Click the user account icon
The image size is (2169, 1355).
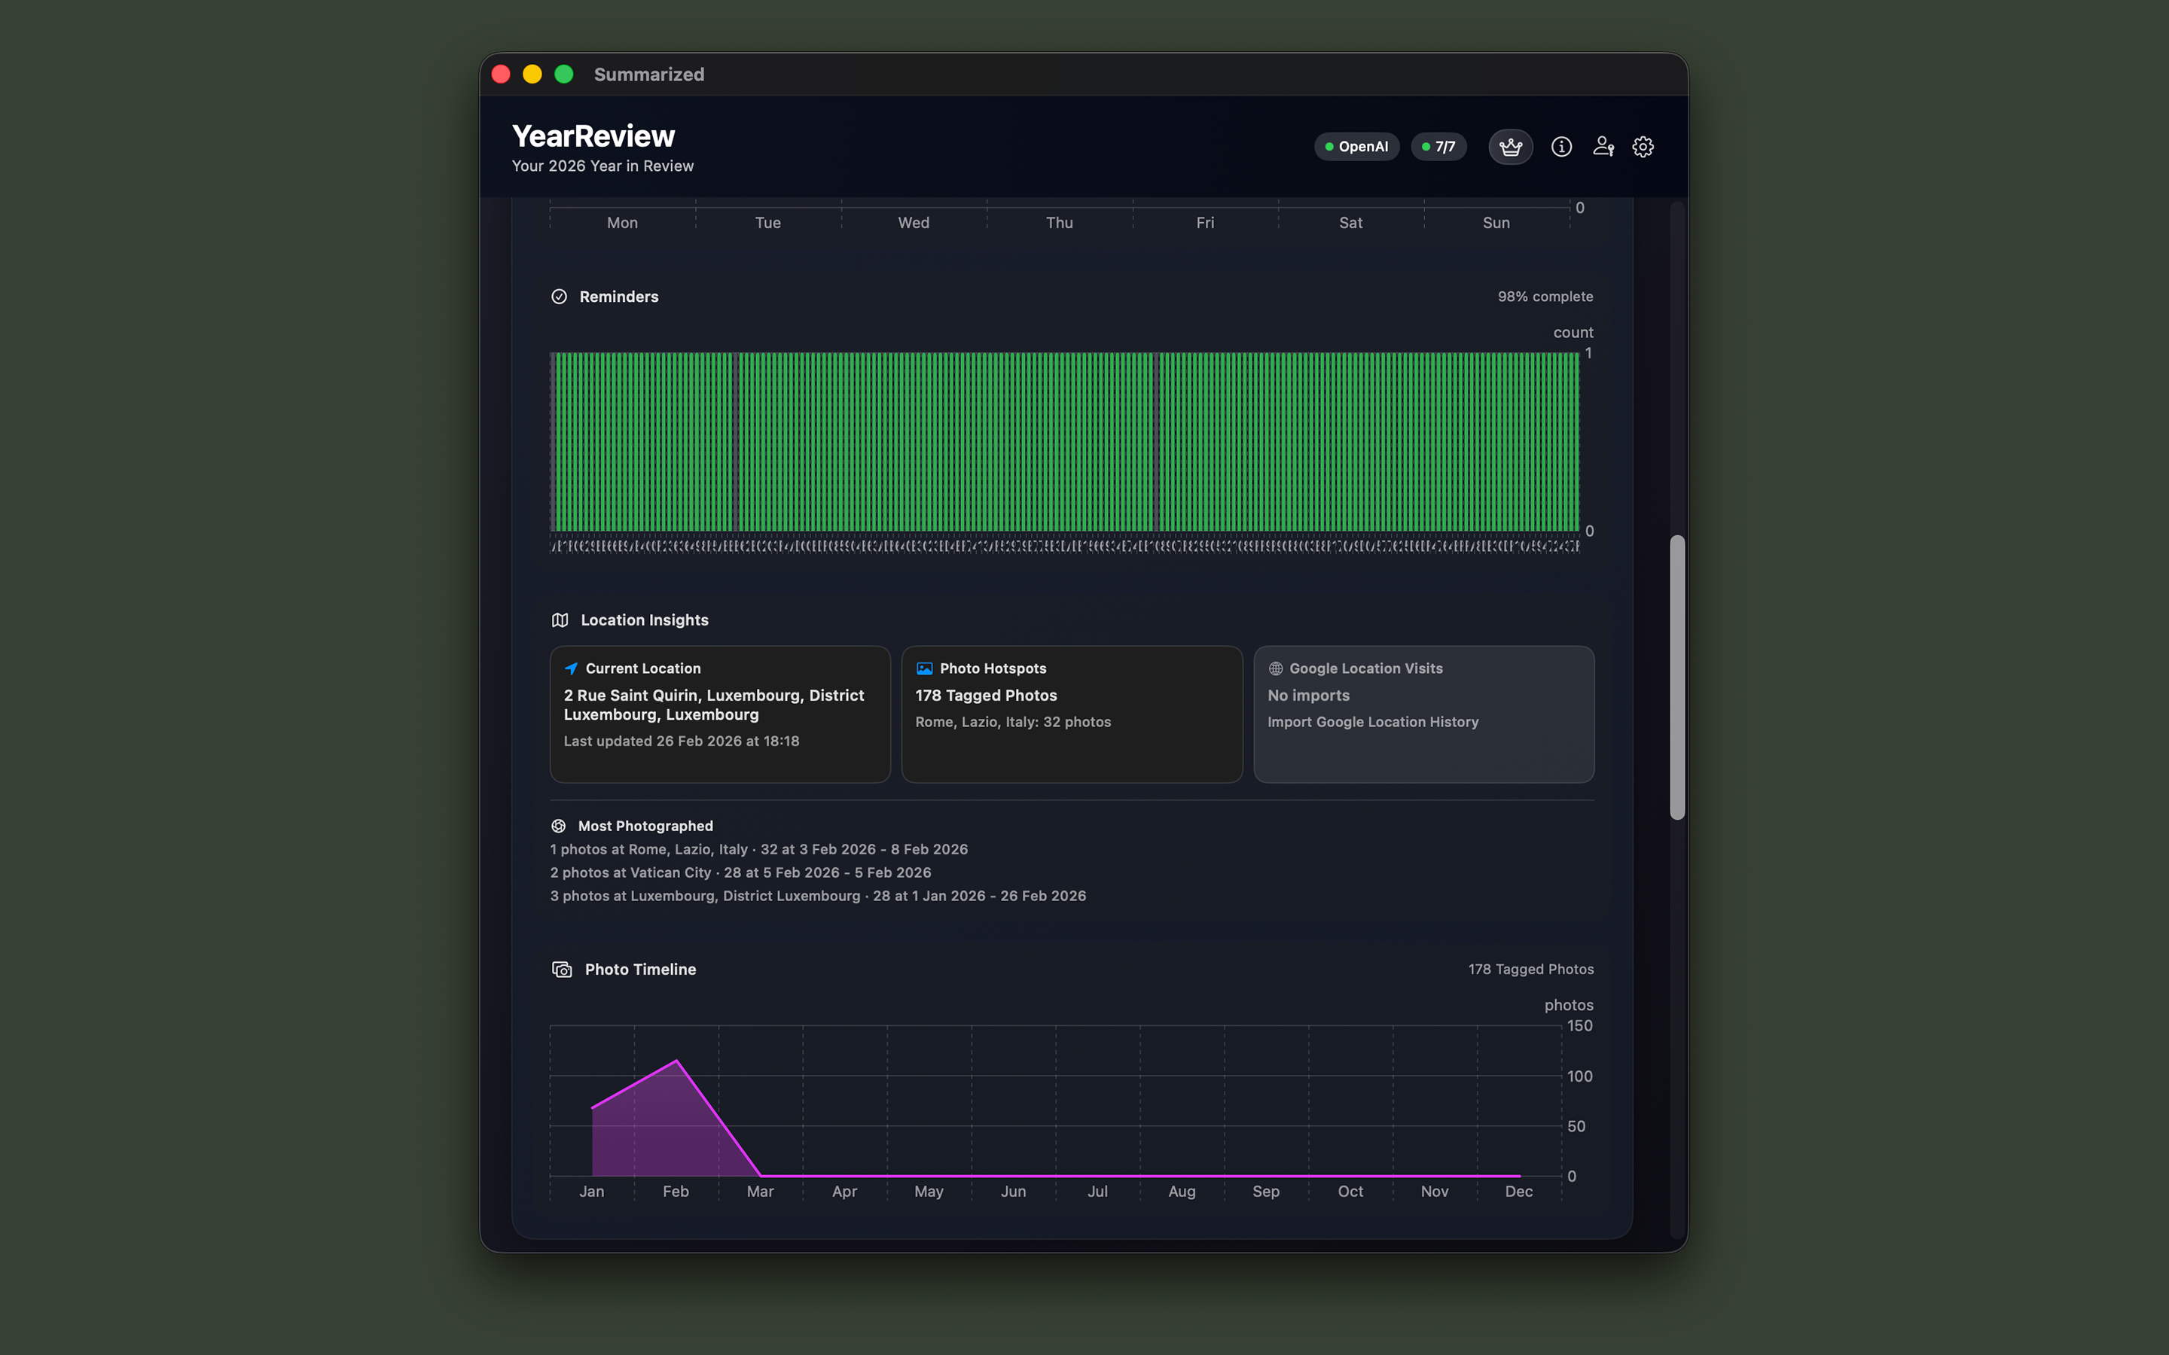[x=1603, y=147]
